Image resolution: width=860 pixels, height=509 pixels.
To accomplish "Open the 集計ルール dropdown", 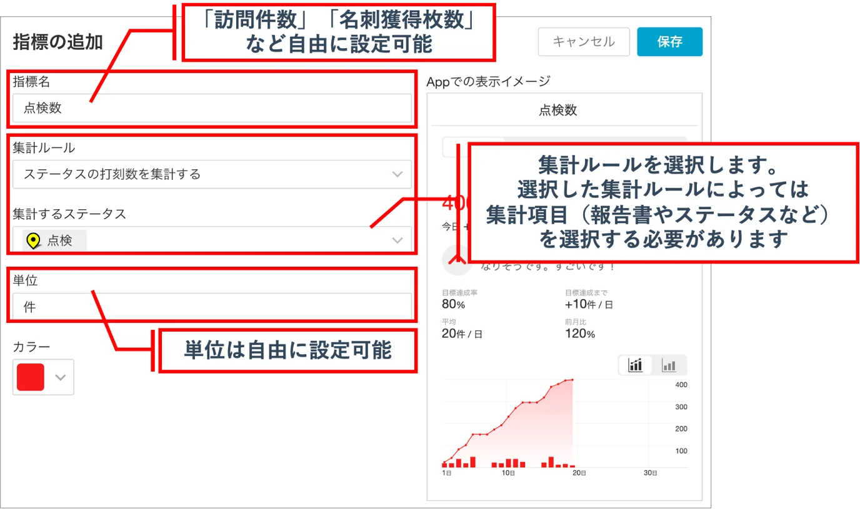I will pyautogui.click(x=212, y=174).
